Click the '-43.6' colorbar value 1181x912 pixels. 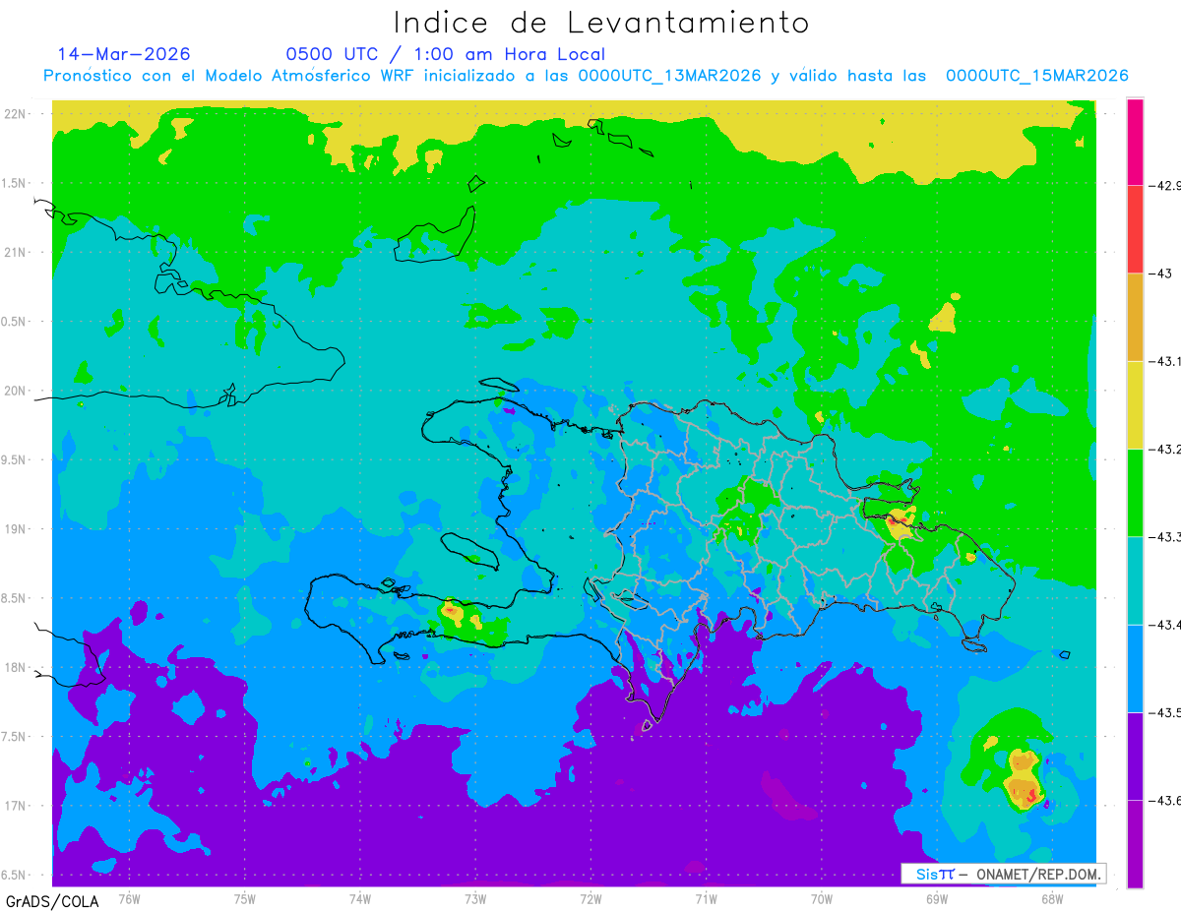[1165, 801]
